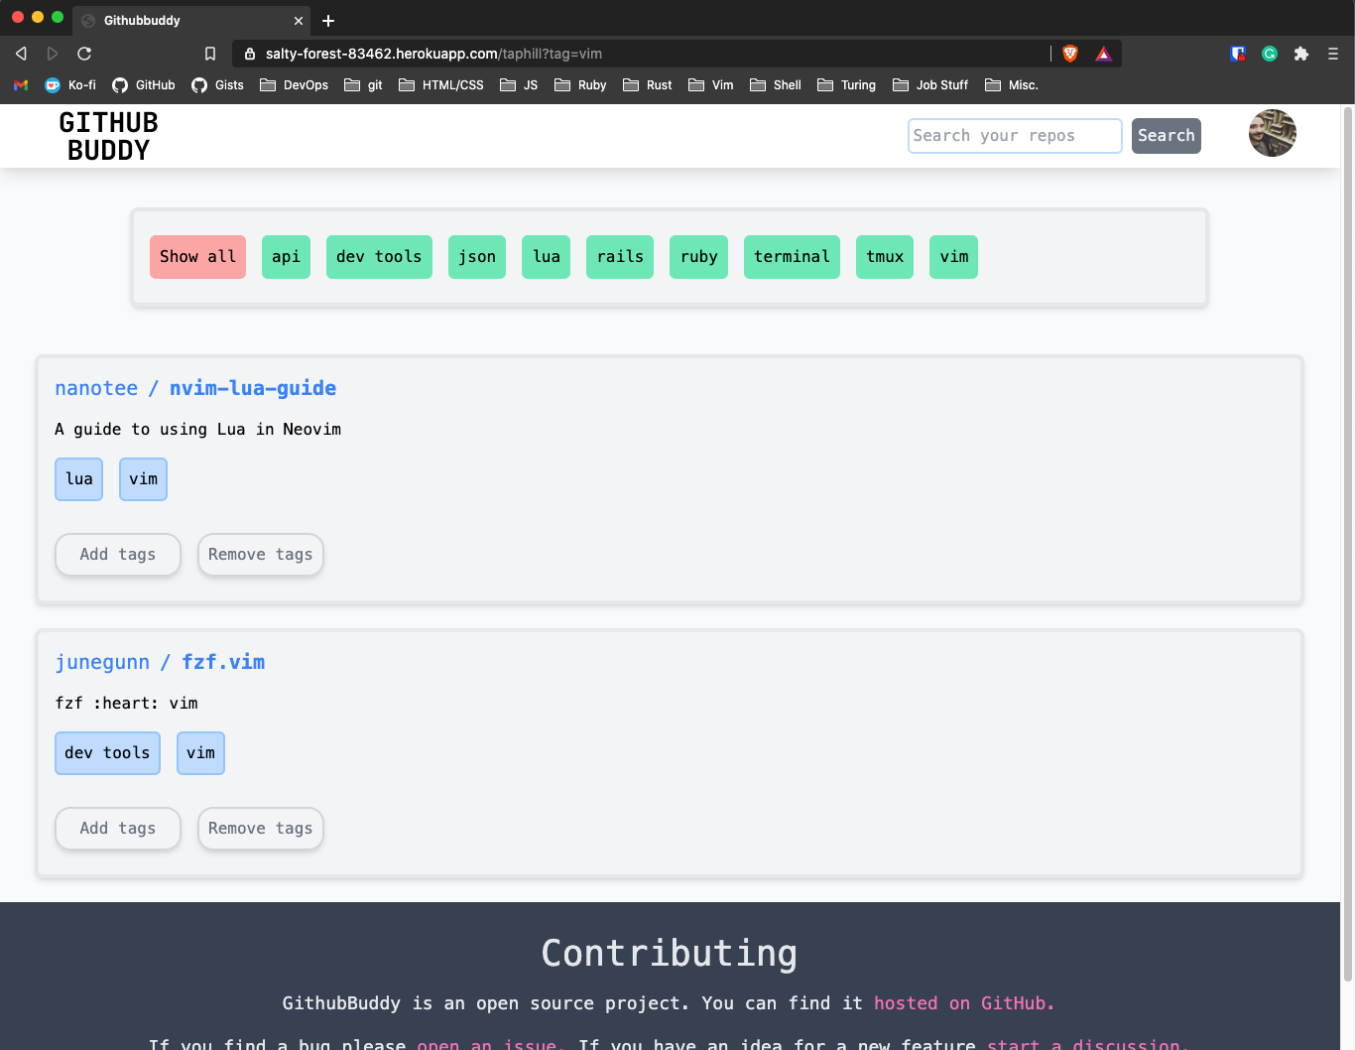This screenshot has height=1050, width=1355.
Task: Select the vim tag in filter bar
Action: coord(953,257)
